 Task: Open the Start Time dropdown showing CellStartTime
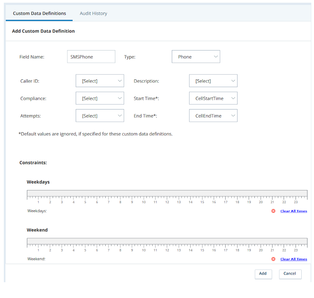[213, 98]
